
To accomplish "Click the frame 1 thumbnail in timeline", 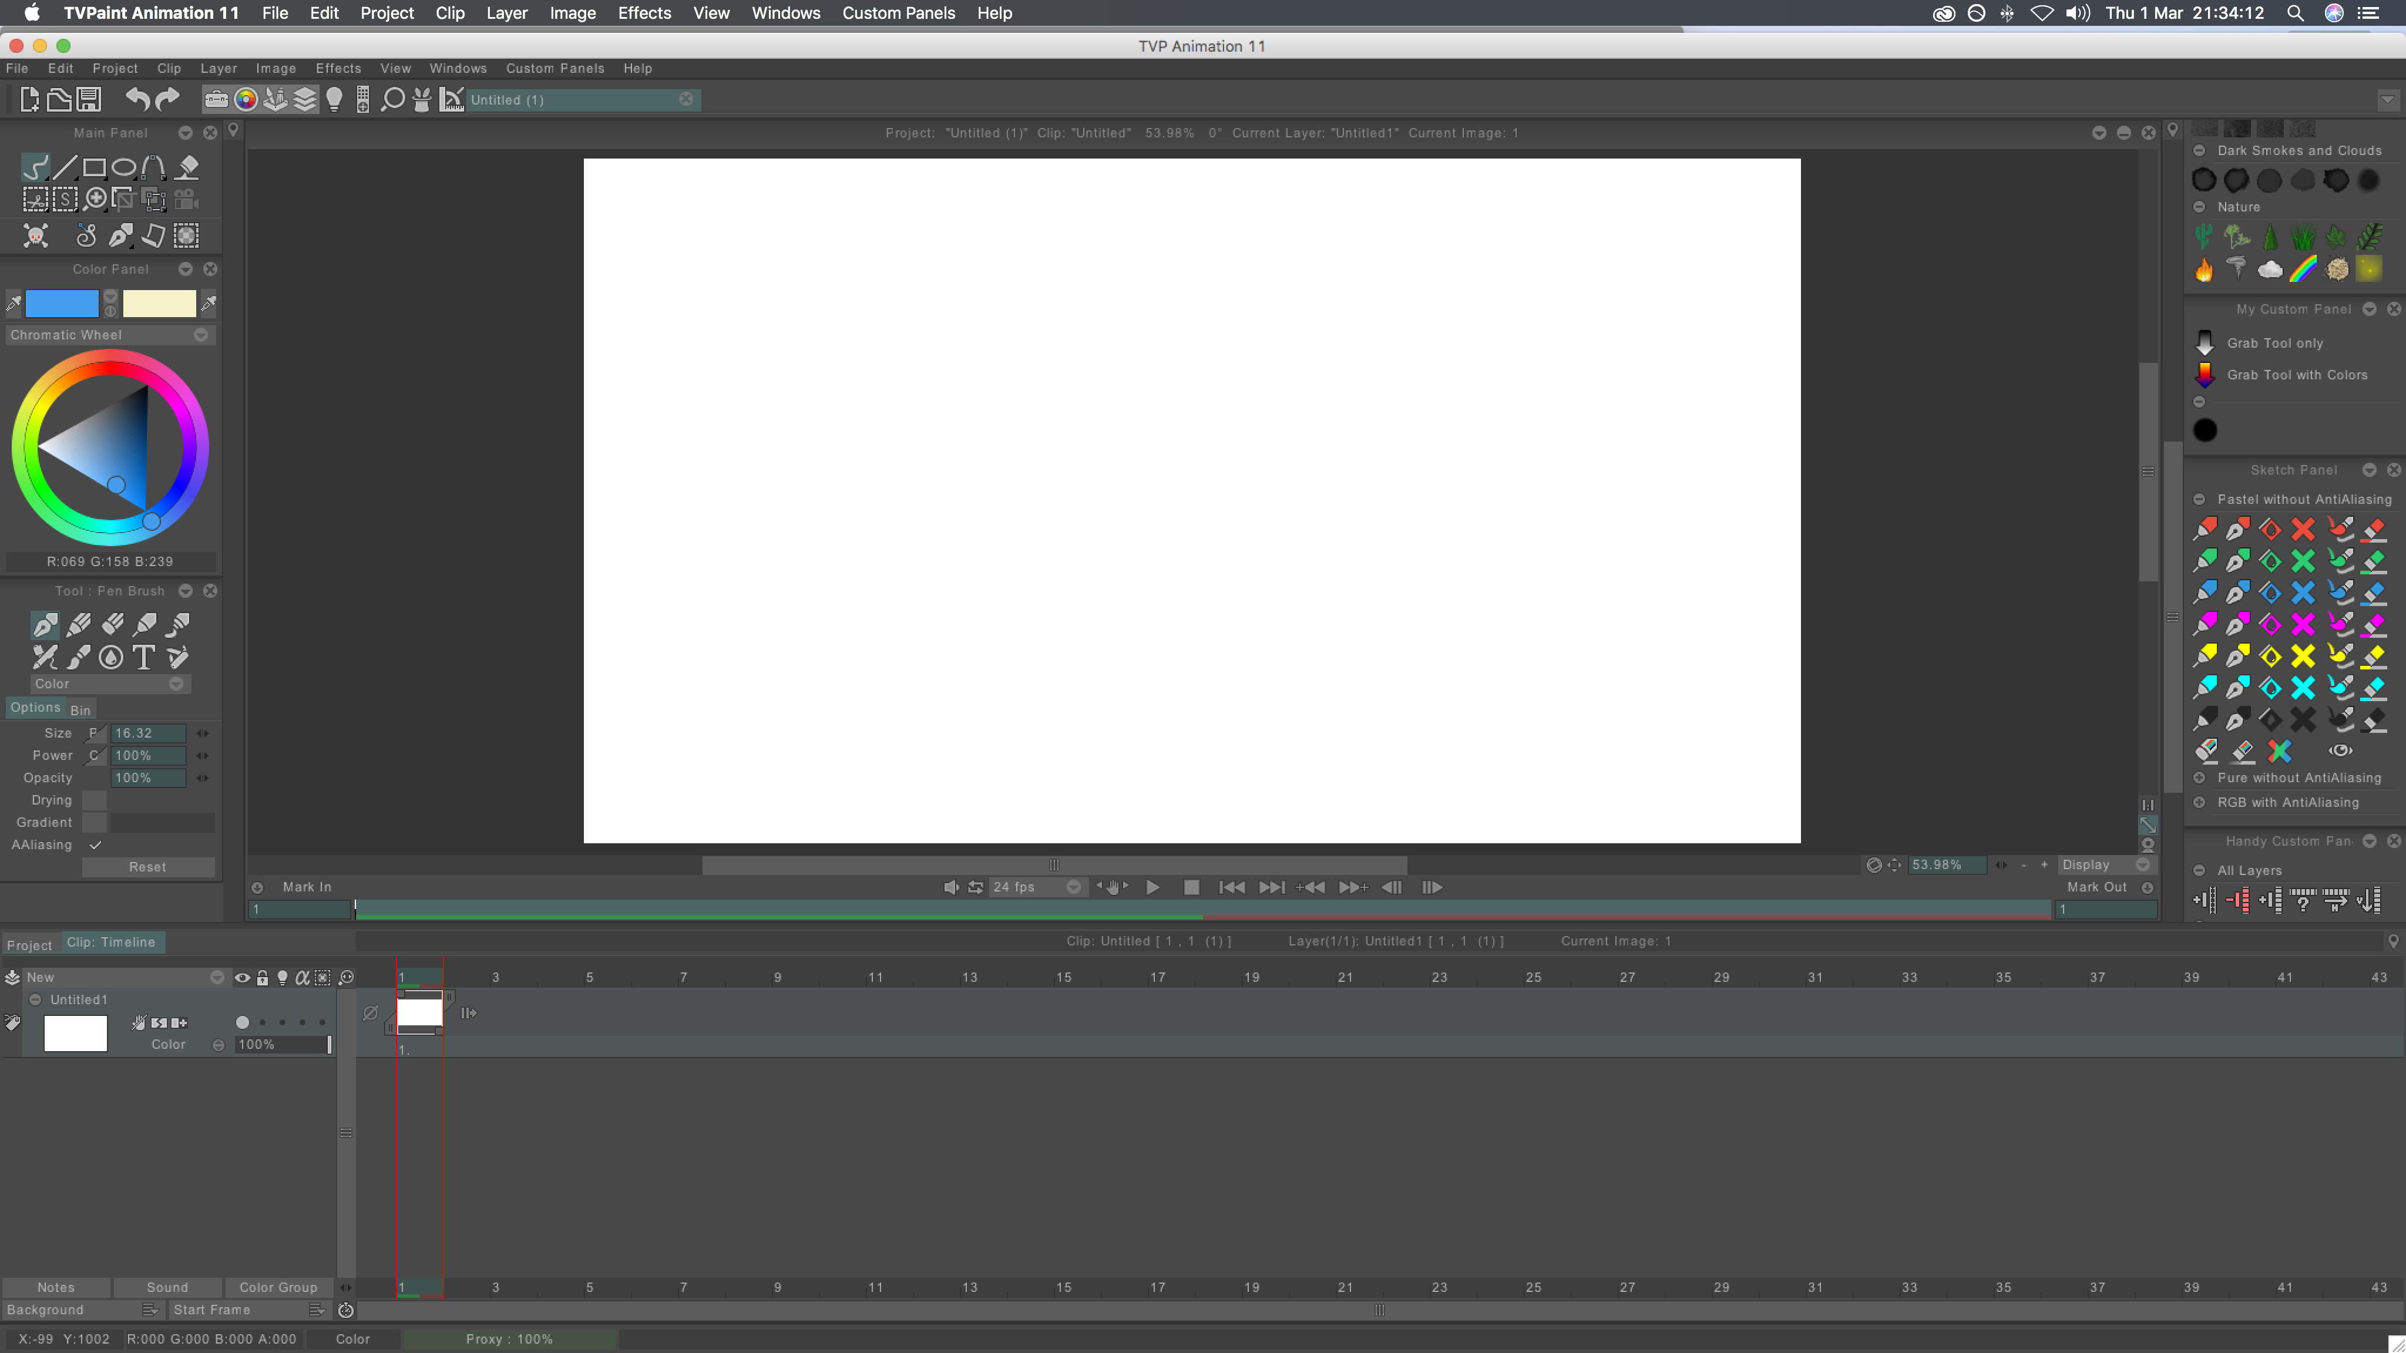I will [x=419, y=1012].
